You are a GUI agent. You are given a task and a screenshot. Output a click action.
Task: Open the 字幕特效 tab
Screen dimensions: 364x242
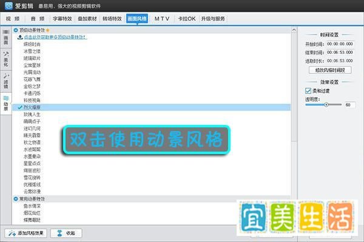pos(62,19)
